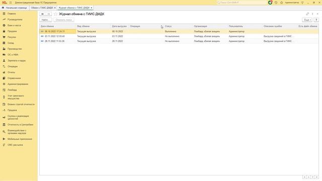
Task: Open favorites star icon in title bar
Action: [282, 3]
